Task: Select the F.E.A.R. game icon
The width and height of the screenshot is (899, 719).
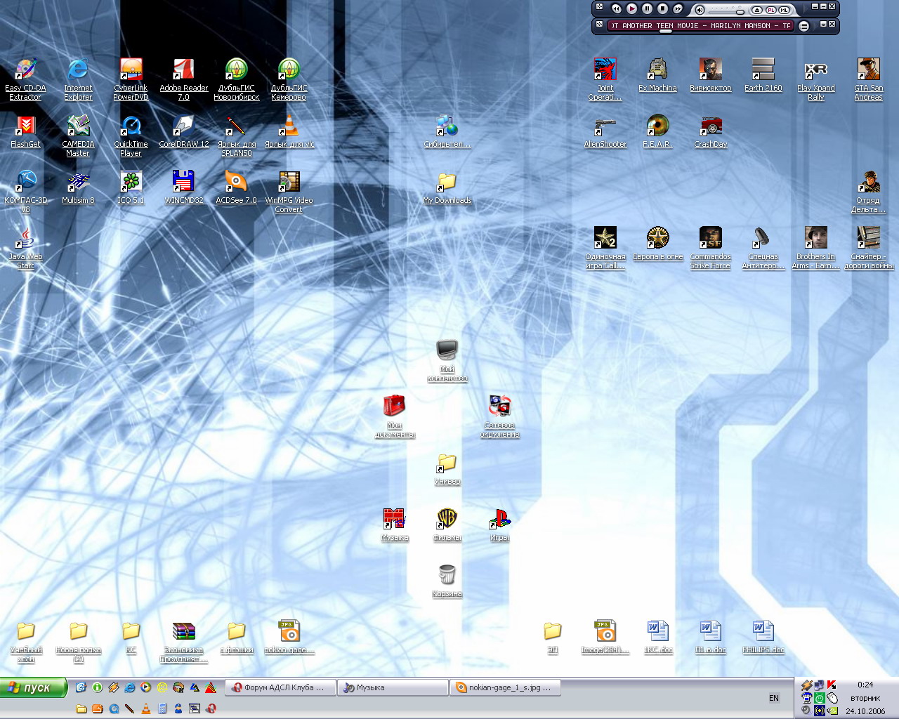Action: (x=657, y=126)
